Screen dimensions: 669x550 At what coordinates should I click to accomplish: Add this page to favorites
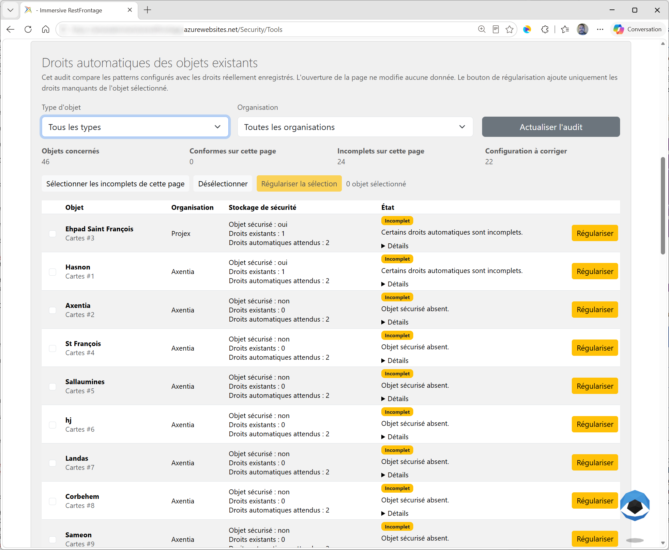coord(509,29)
